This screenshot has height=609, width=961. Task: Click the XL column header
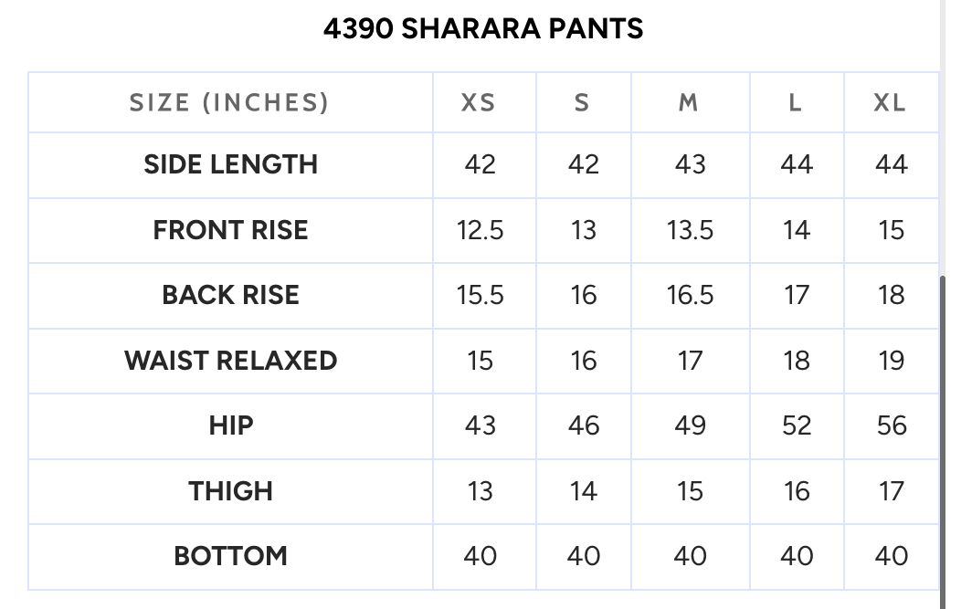[x=891, y=103]
